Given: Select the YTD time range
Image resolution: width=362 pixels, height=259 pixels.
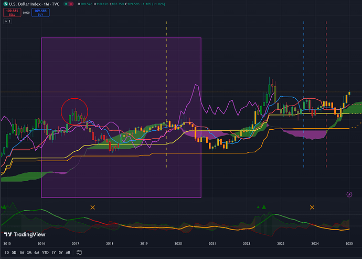Looking at the screenshot, I should 45,253.
